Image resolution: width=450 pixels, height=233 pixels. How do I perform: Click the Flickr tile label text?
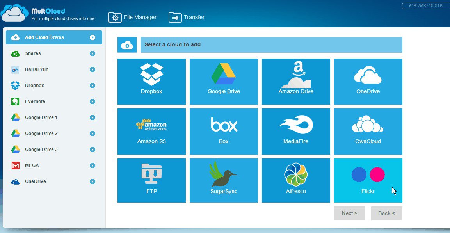point(368,191)
